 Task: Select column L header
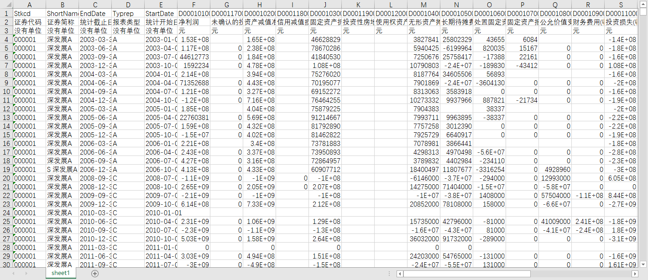coord(391,5)
